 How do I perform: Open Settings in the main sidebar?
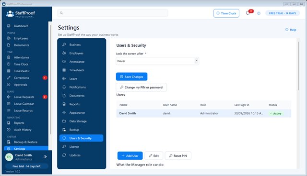pos(26,148)
